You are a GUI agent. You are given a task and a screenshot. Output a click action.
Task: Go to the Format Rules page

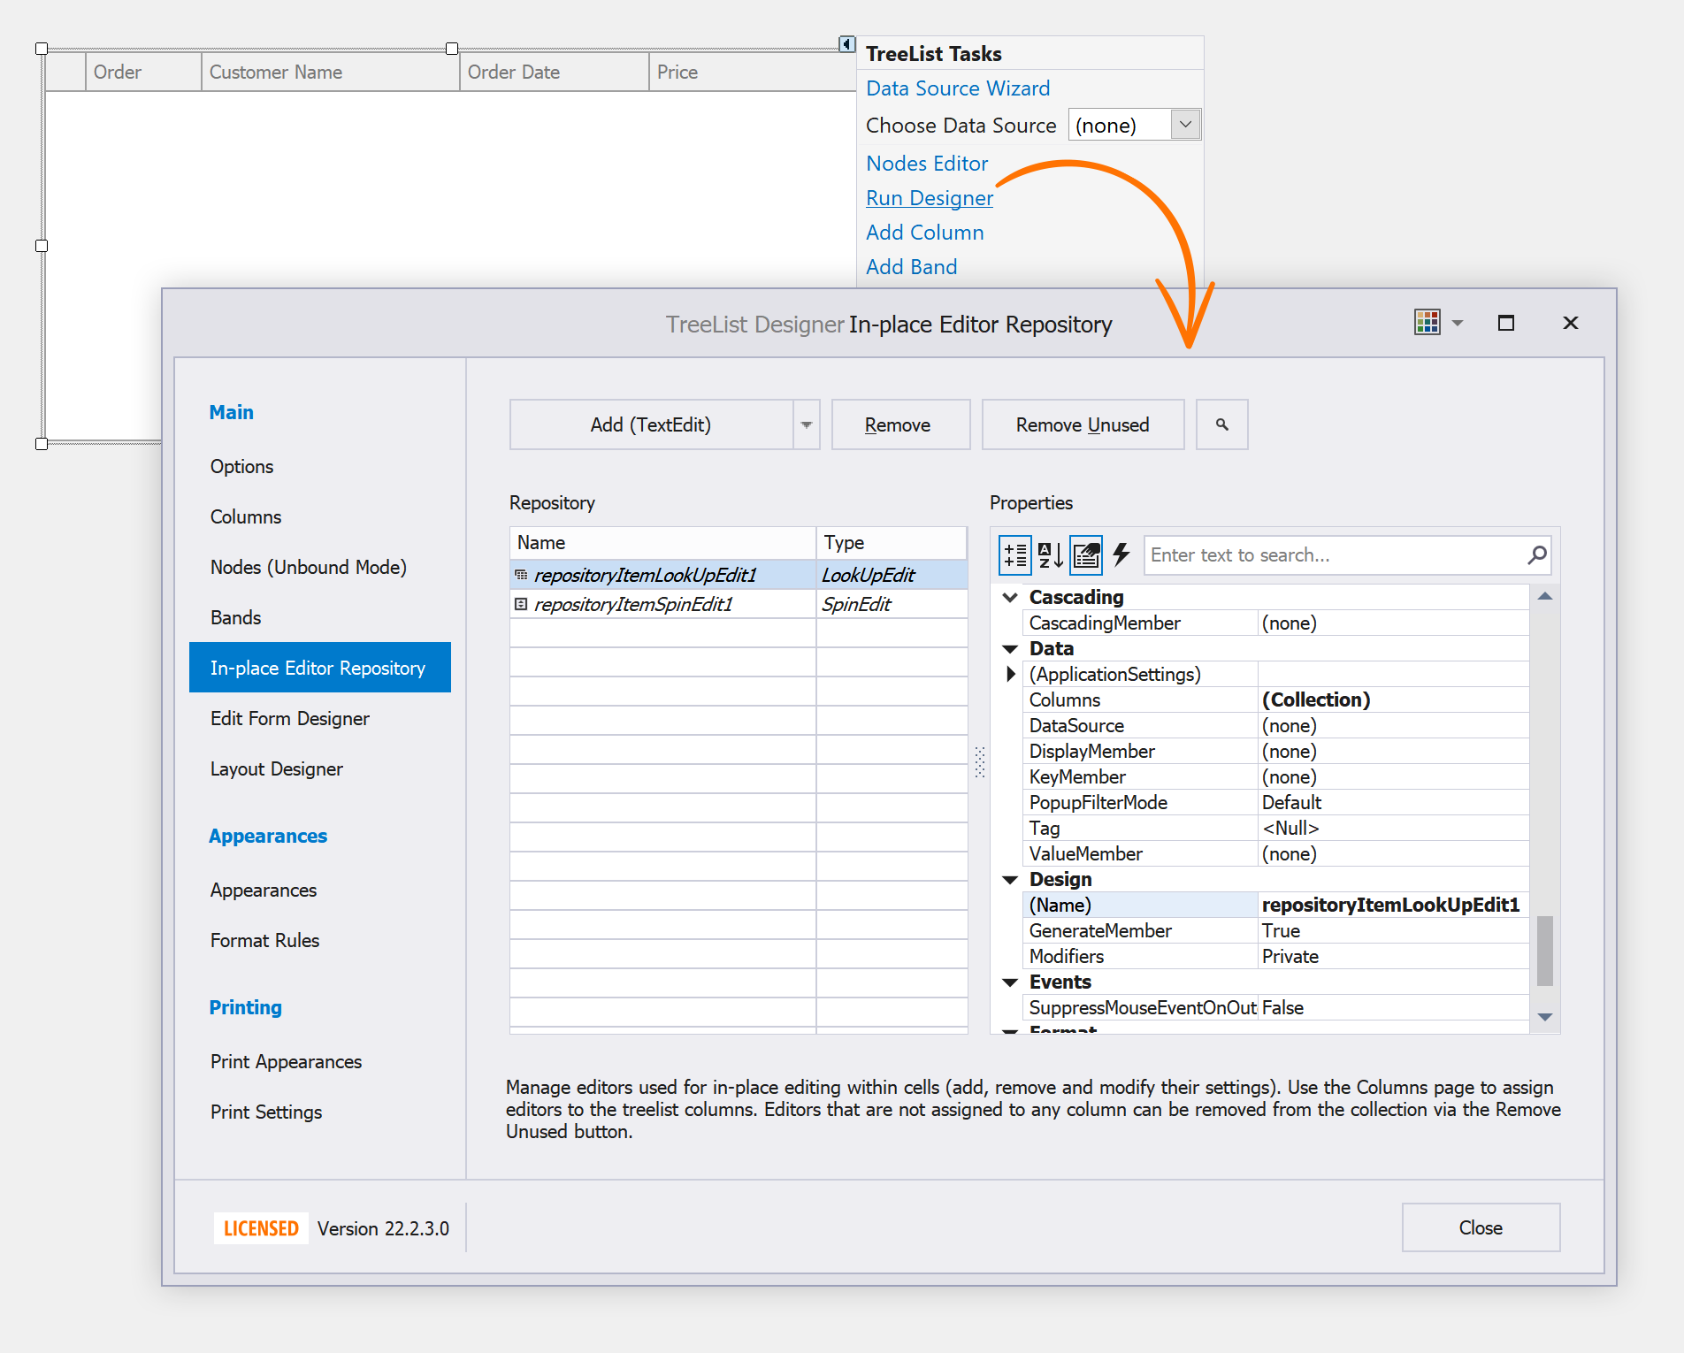tap(264, 941)
